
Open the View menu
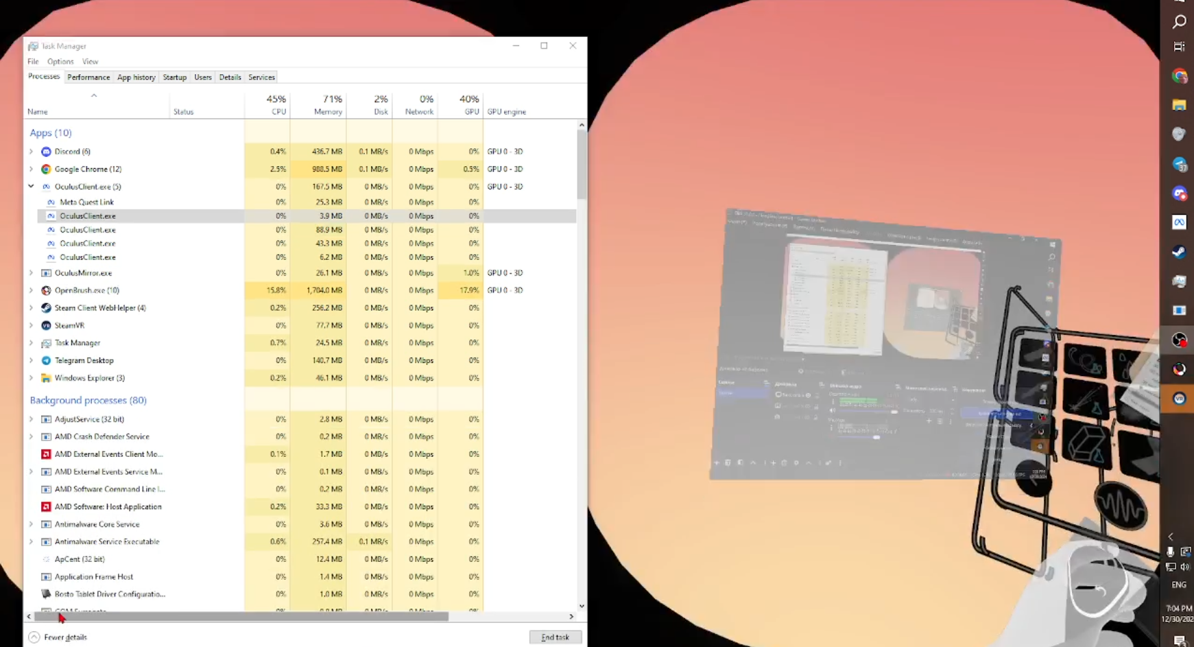tap(90, 62)
